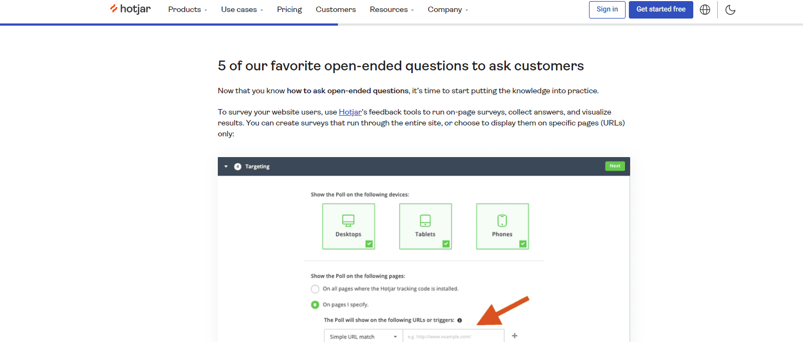
Task: Go to Pricing page
Action: coord(289,10)
